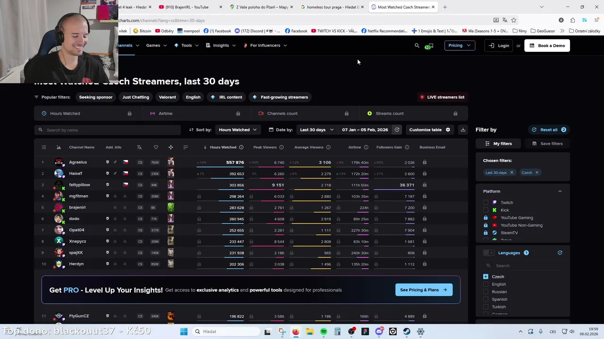The width and height of the screenshot is (604, 339).
Task: Refresh the date range with reload icon
Action: 397,130
